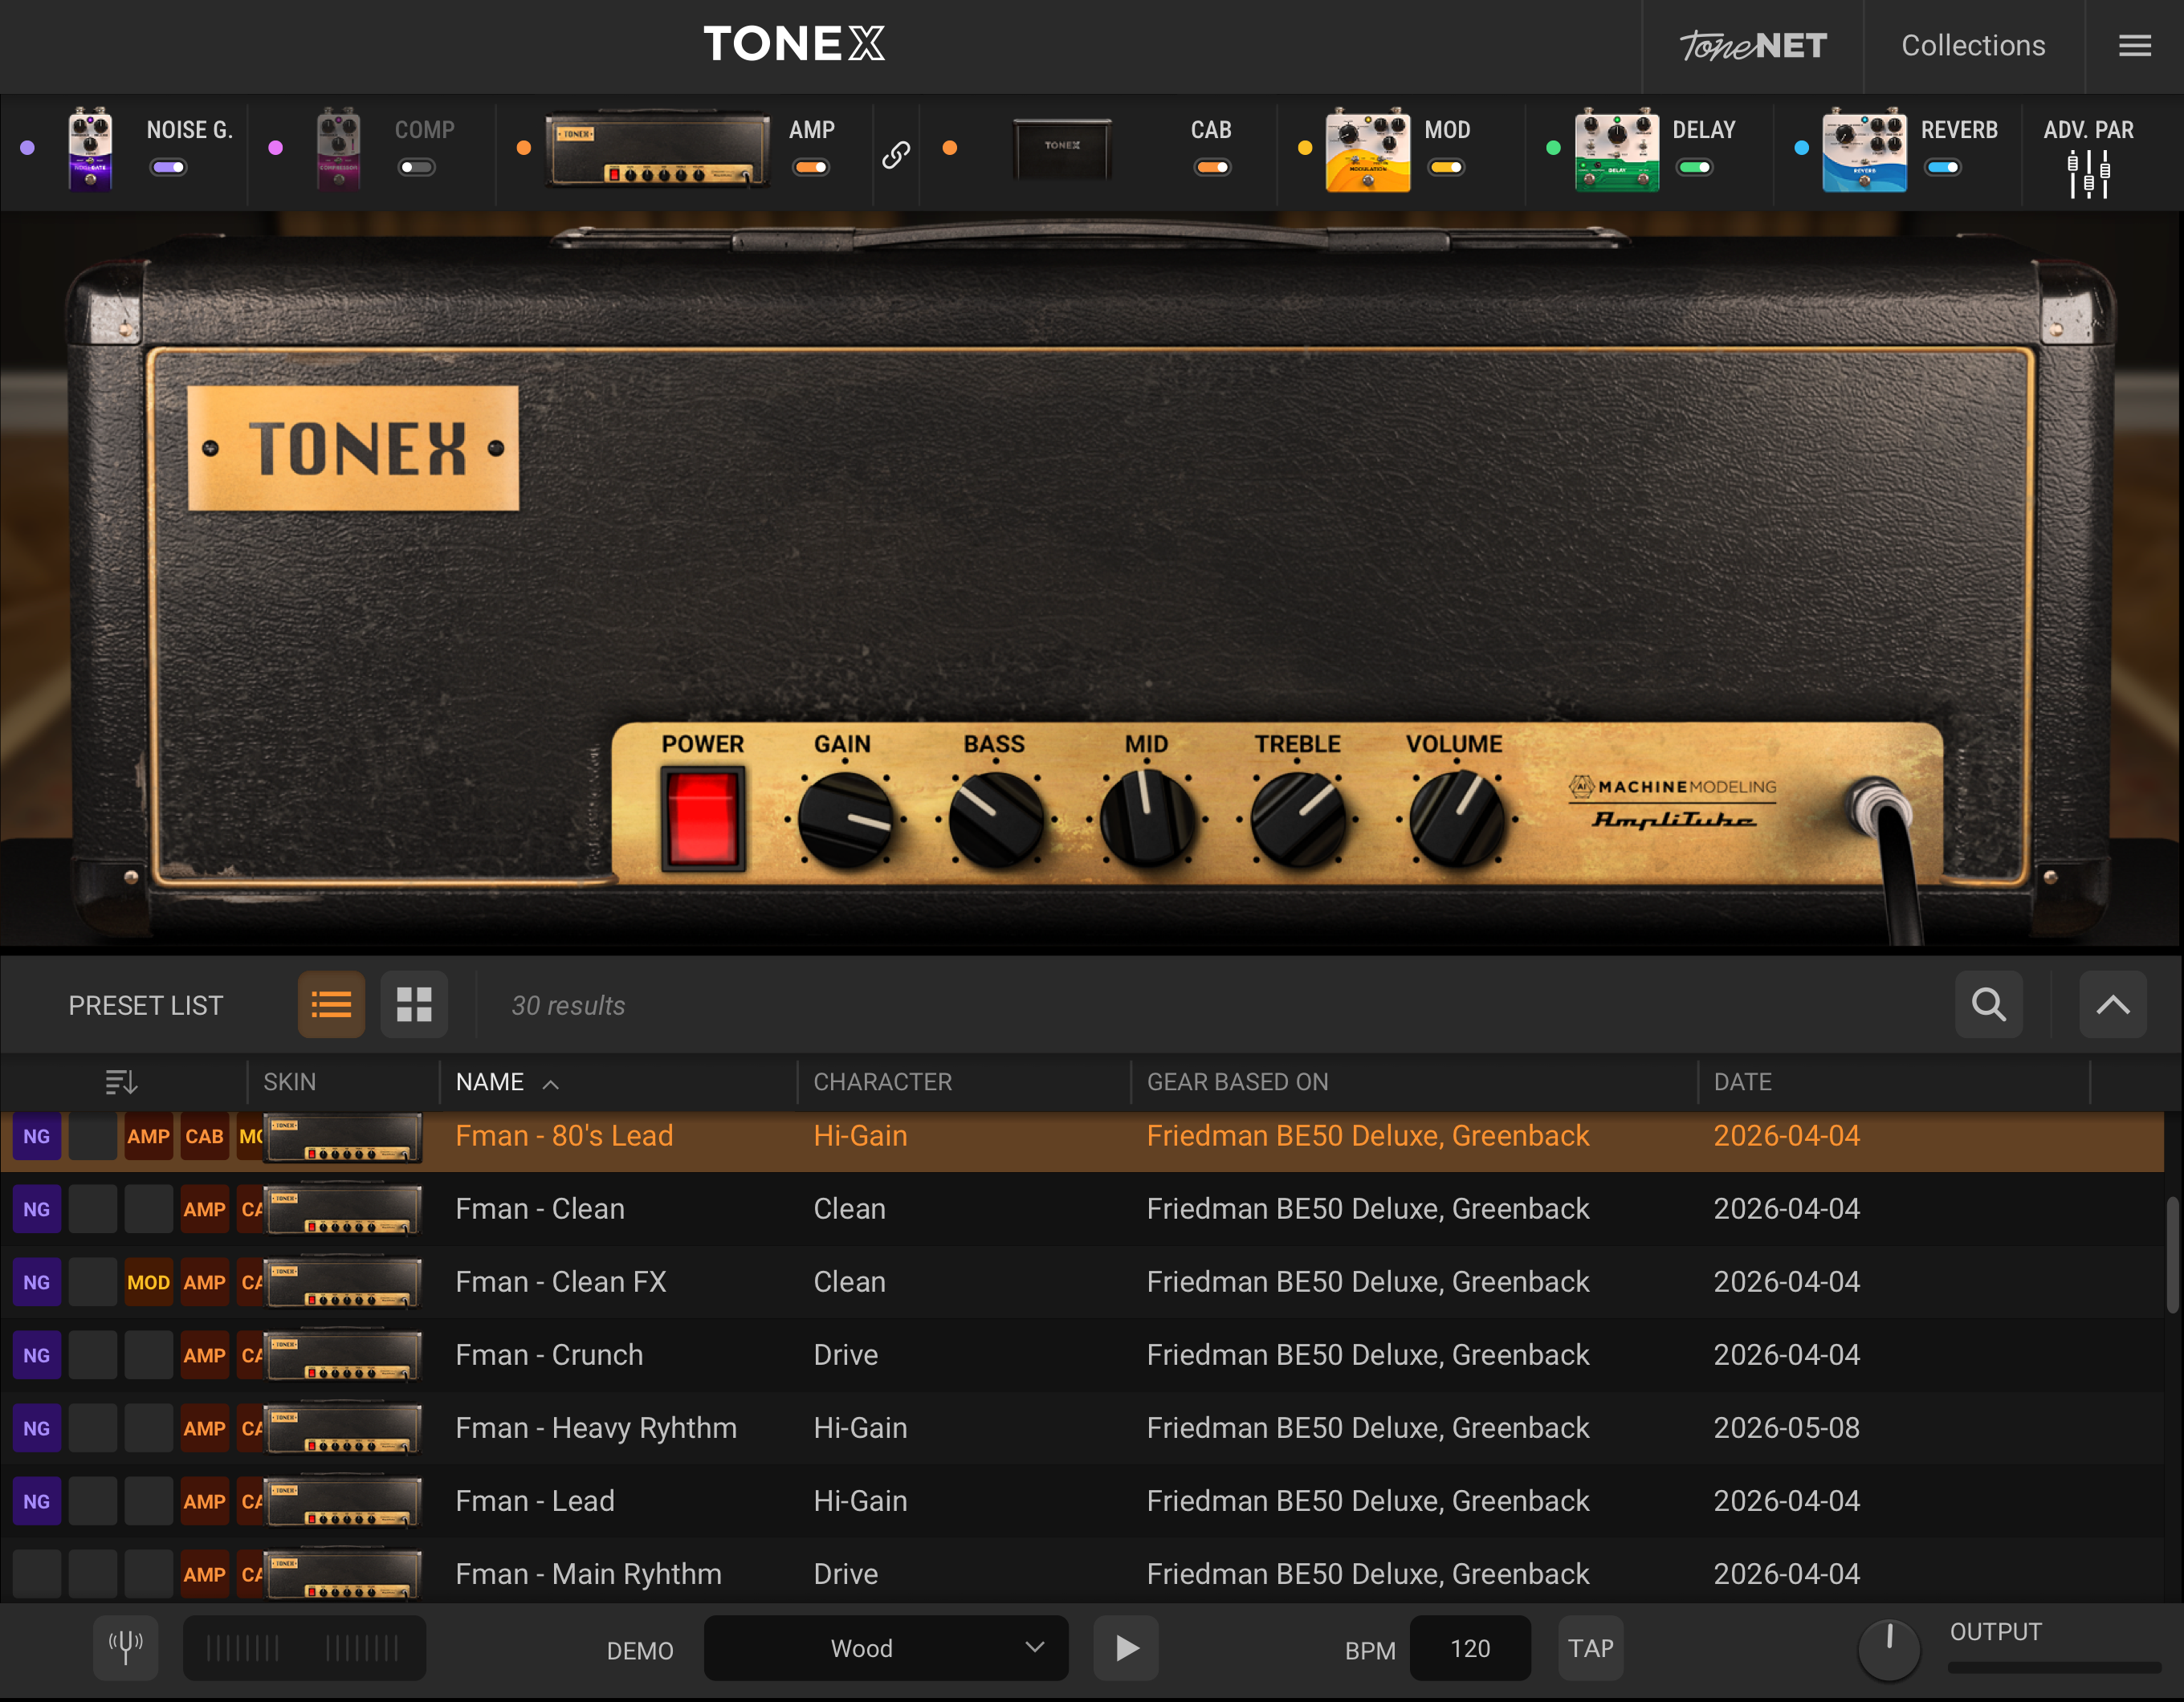The width and height of the screenshot is (2184, 1702).
Task: Click Hi-Gain character of Fman - Lead
Action: (860, 1501)
